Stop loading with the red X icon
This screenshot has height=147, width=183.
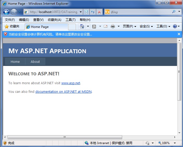(x=99, y=12)
